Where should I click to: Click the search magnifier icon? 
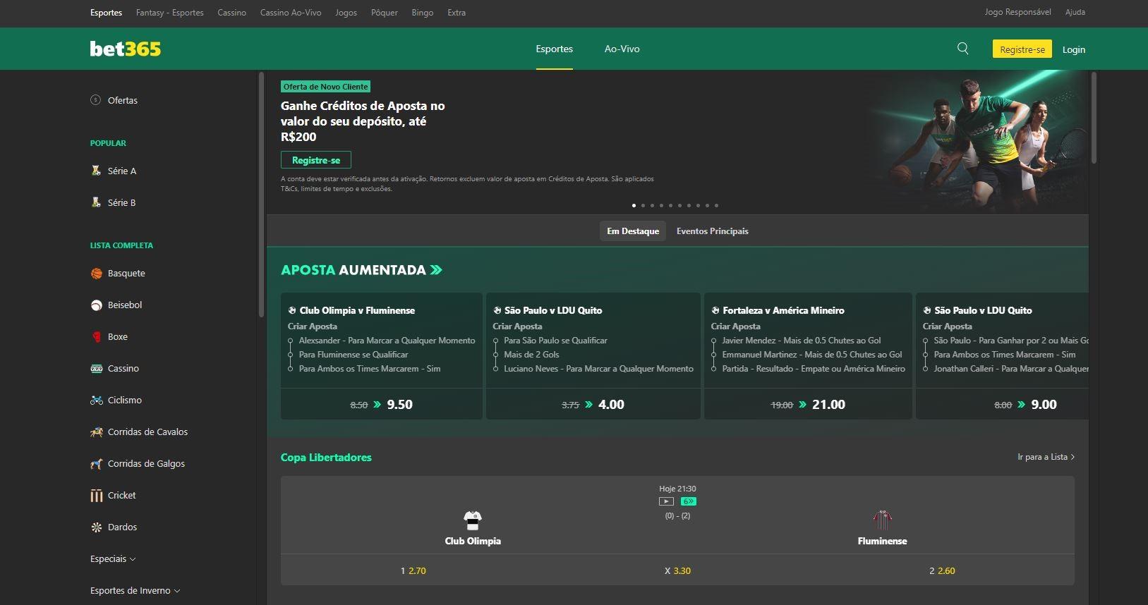962,49
